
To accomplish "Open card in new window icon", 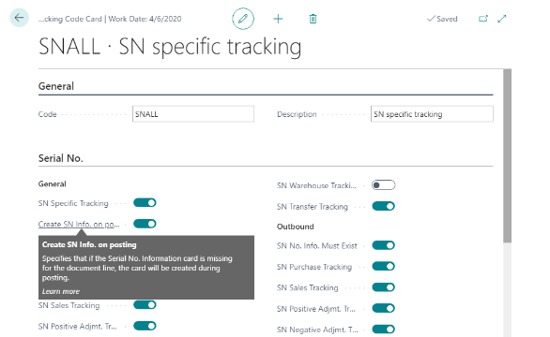I will 483,19.
